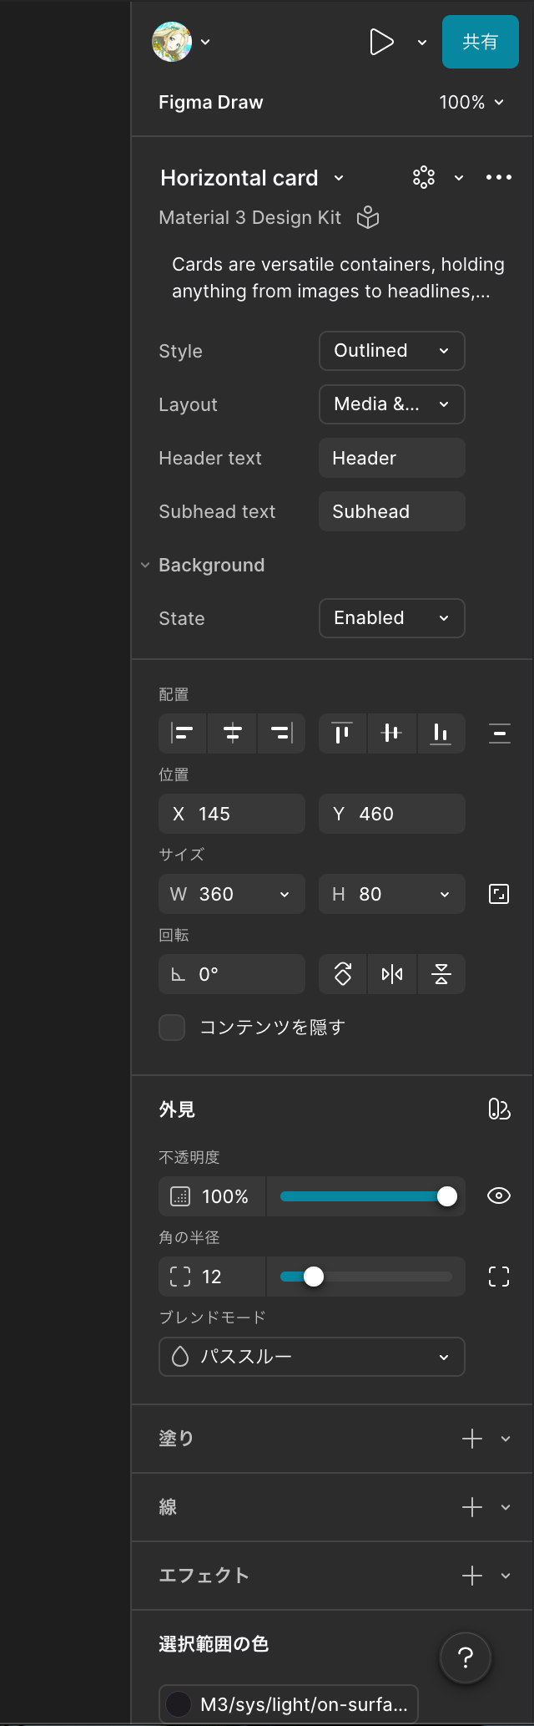Open the 100% zoom menu
Screen dimensions: 534x1726
471,102
